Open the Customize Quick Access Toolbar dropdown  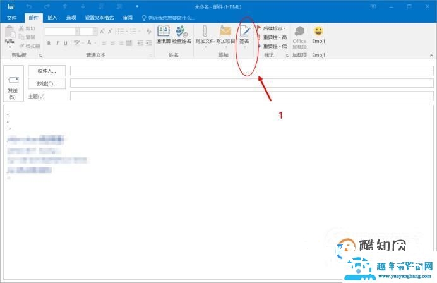[x=137, y=6]
